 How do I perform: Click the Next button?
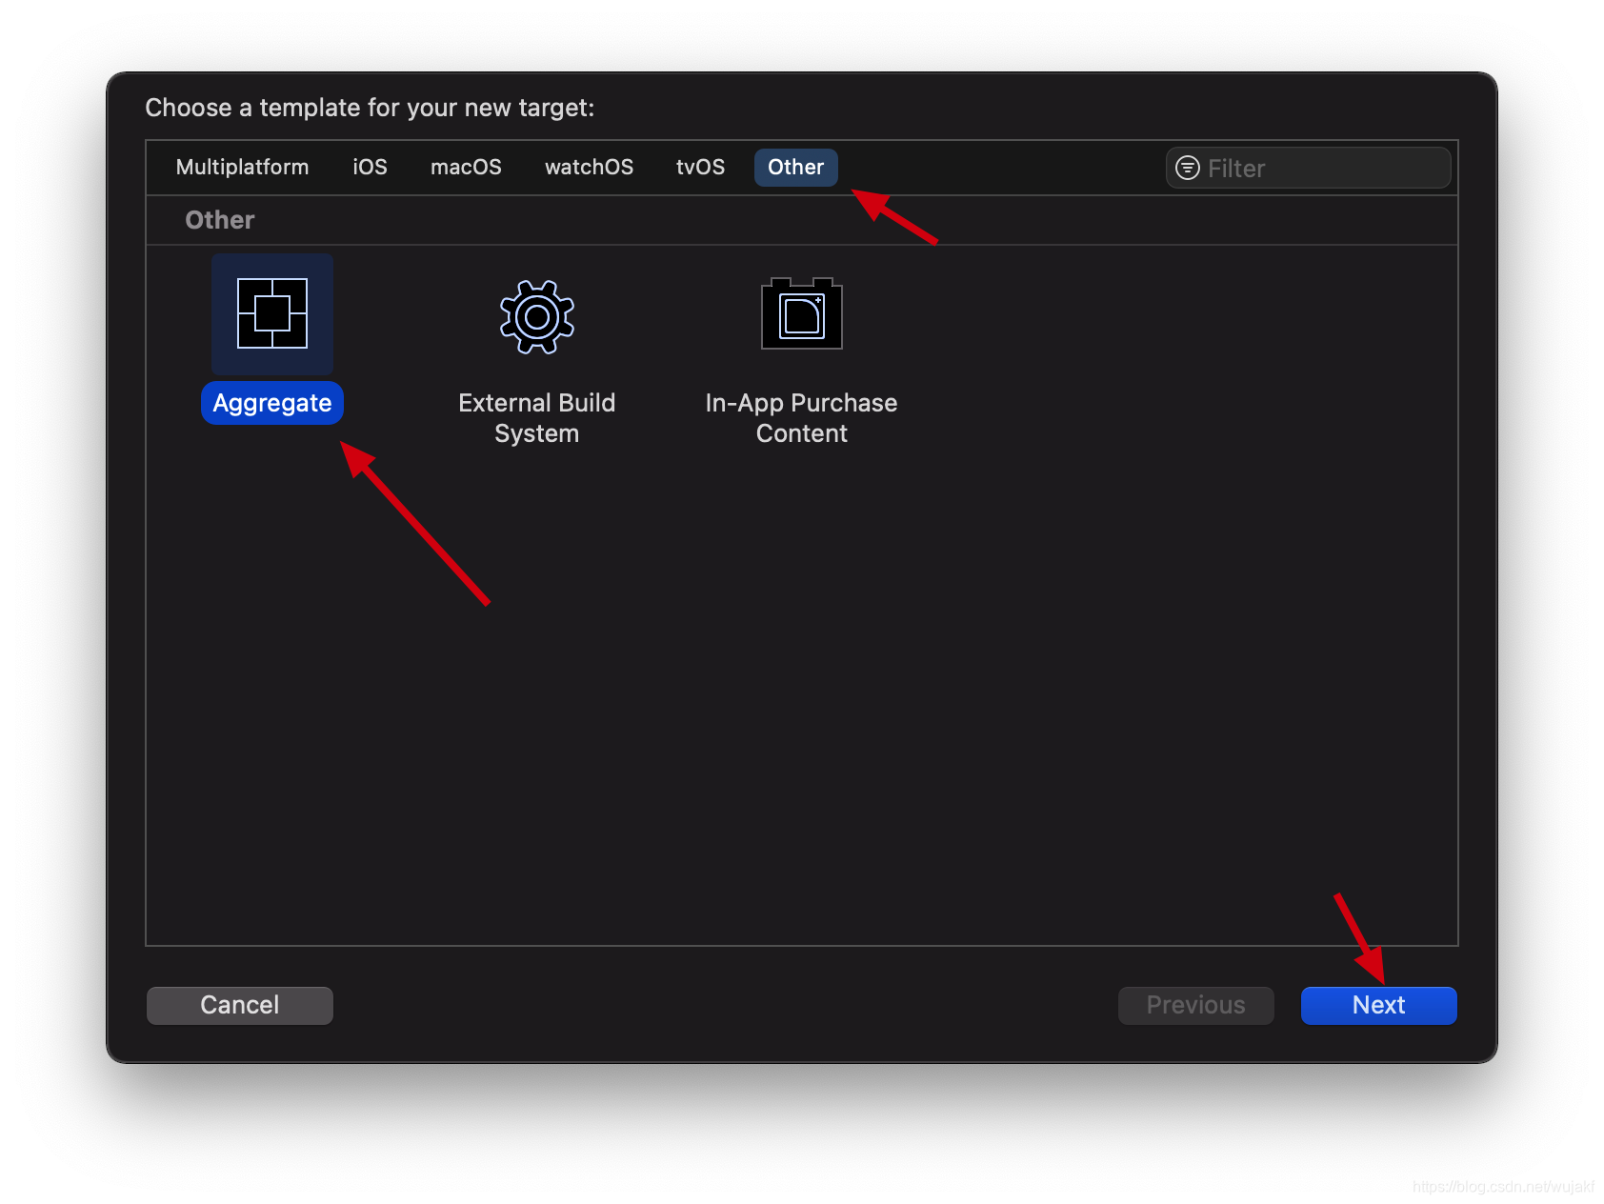(1378, 1005)
